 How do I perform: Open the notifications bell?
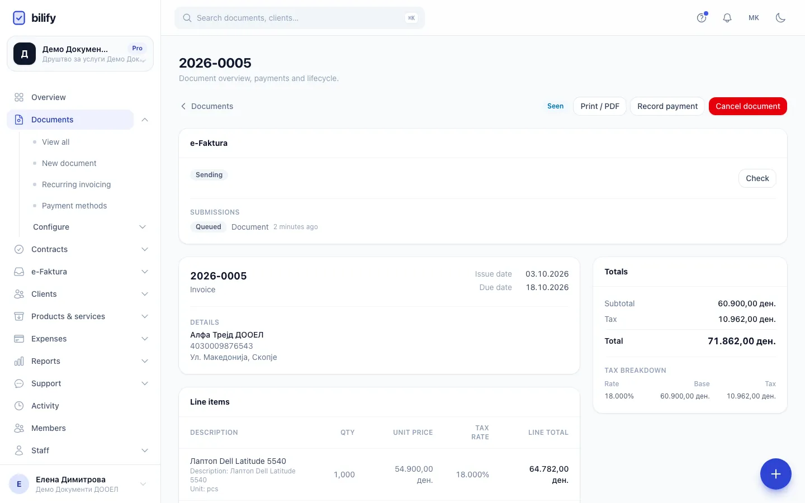tap(727, 18)
